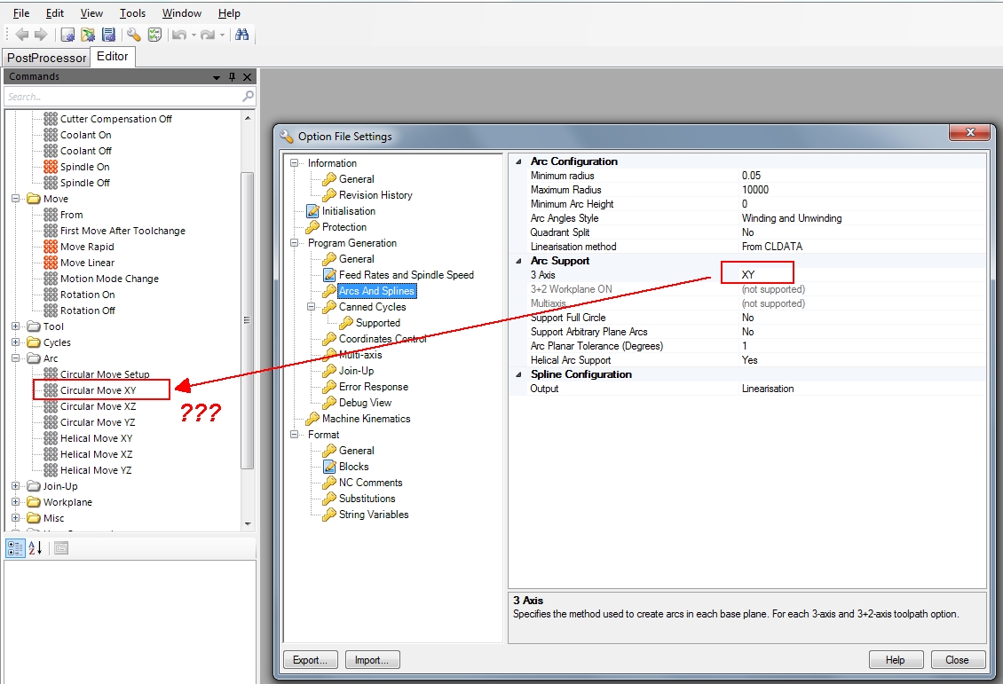This screenshot has width=1003, height=684.
Task: Click the forward arrow toolbar icon
Action: (41, 35)
